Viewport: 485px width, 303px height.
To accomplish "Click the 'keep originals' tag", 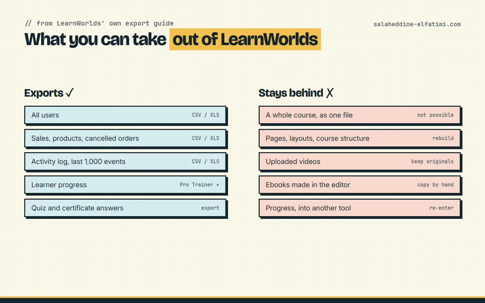I will click(x=432, y=162).
